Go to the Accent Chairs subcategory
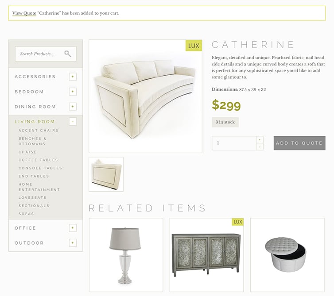The image size is (334, 296). 39,131
